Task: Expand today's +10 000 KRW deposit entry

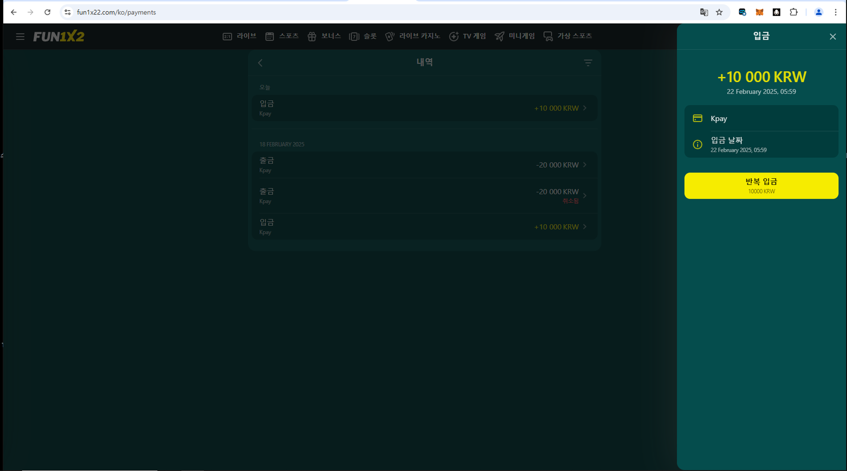Action: coord(424,108)
